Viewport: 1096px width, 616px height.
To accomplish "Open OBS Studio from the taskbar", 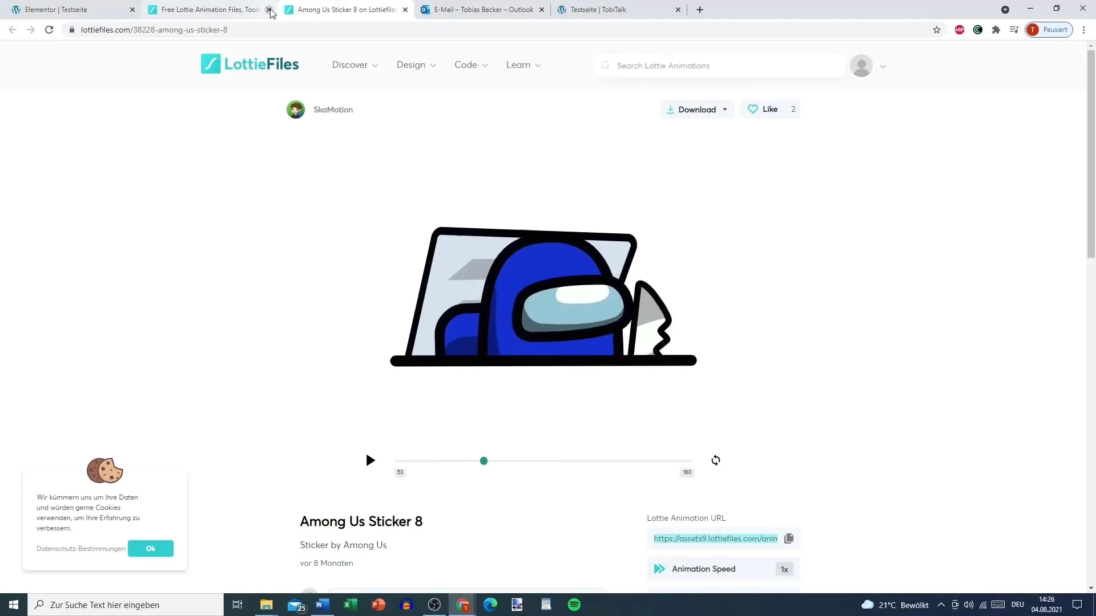I will 434,605.
